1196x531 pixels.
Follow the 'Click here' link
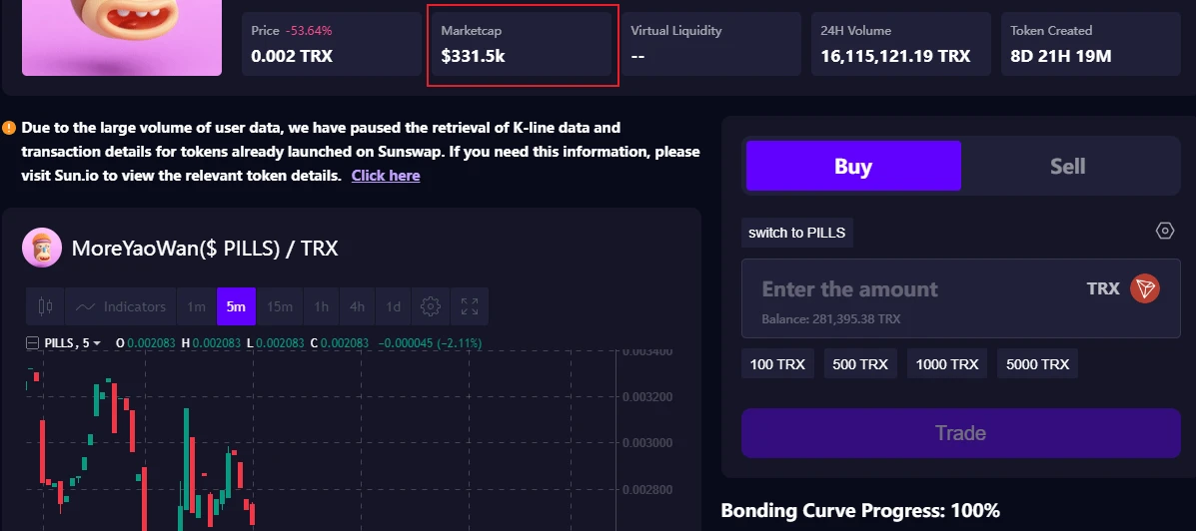(386, 176)
